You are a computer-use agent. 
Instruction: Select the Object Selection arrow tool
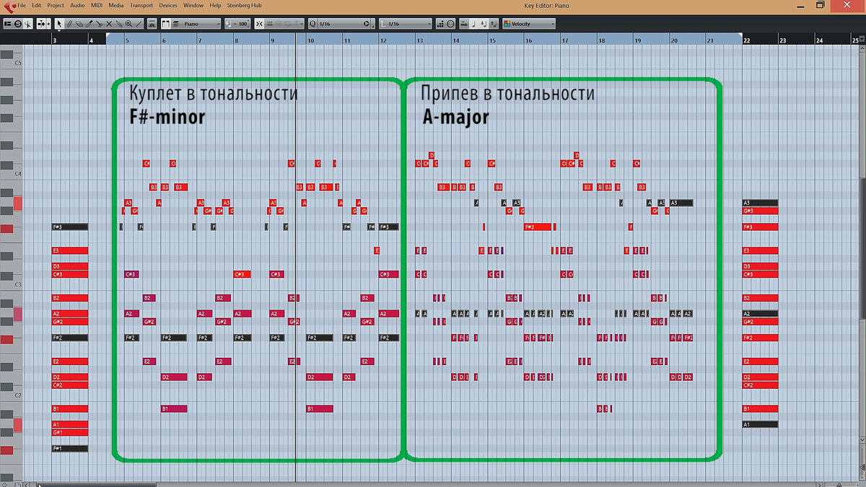(x=59, y=24)
